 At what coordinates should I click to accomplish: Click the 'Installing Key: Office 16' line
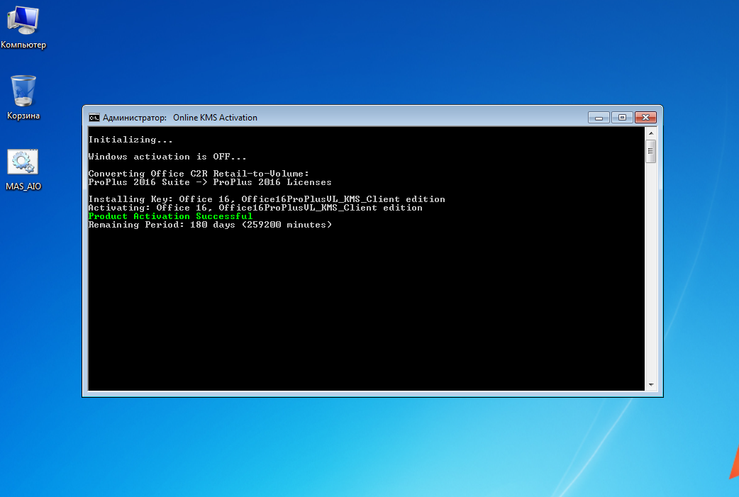click(267, 199)
